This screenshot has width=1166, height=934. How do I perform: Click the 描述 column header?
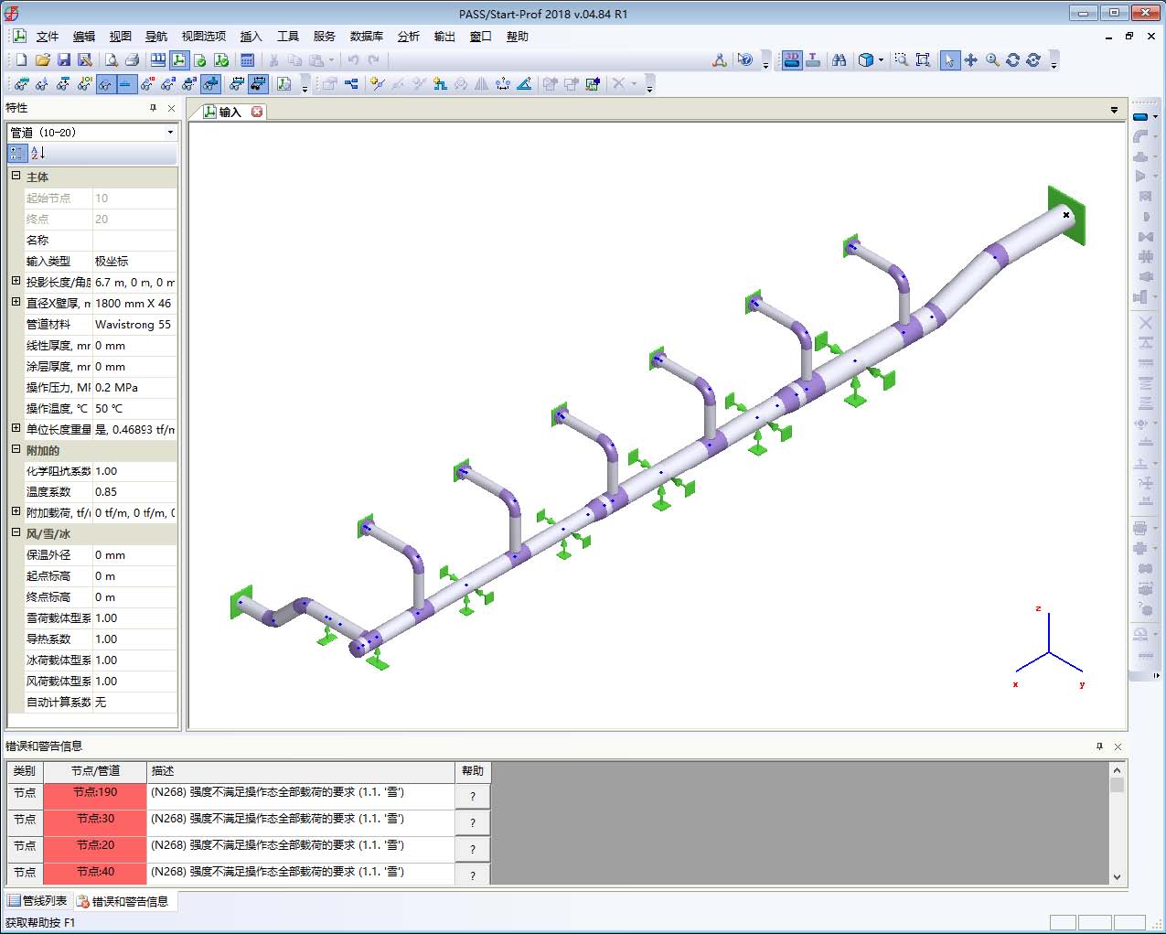tap(301, 771)
